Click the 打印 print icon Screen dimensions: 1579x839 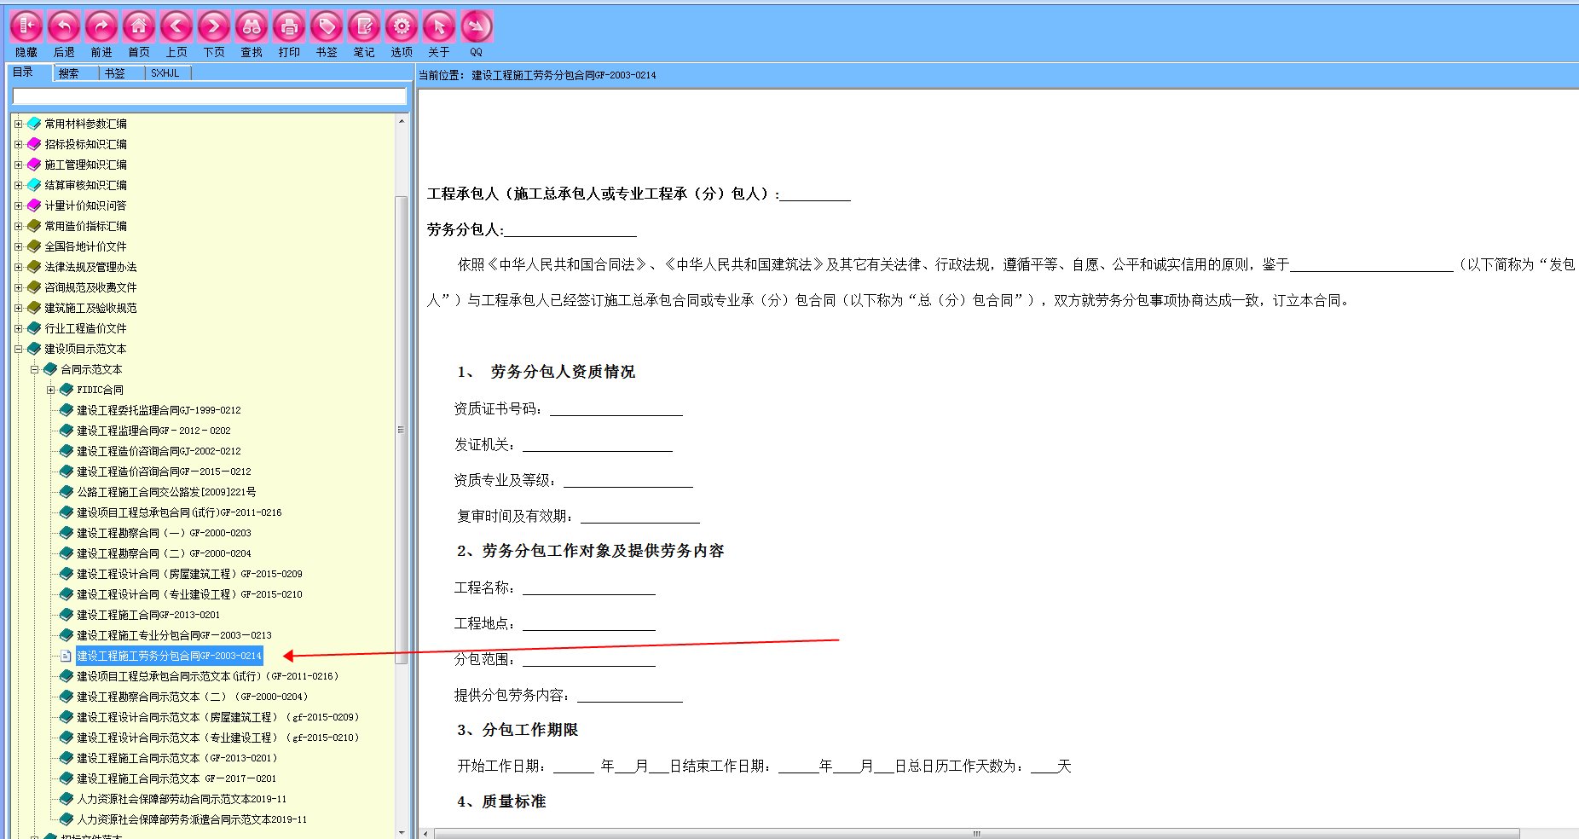coord(289,26)
